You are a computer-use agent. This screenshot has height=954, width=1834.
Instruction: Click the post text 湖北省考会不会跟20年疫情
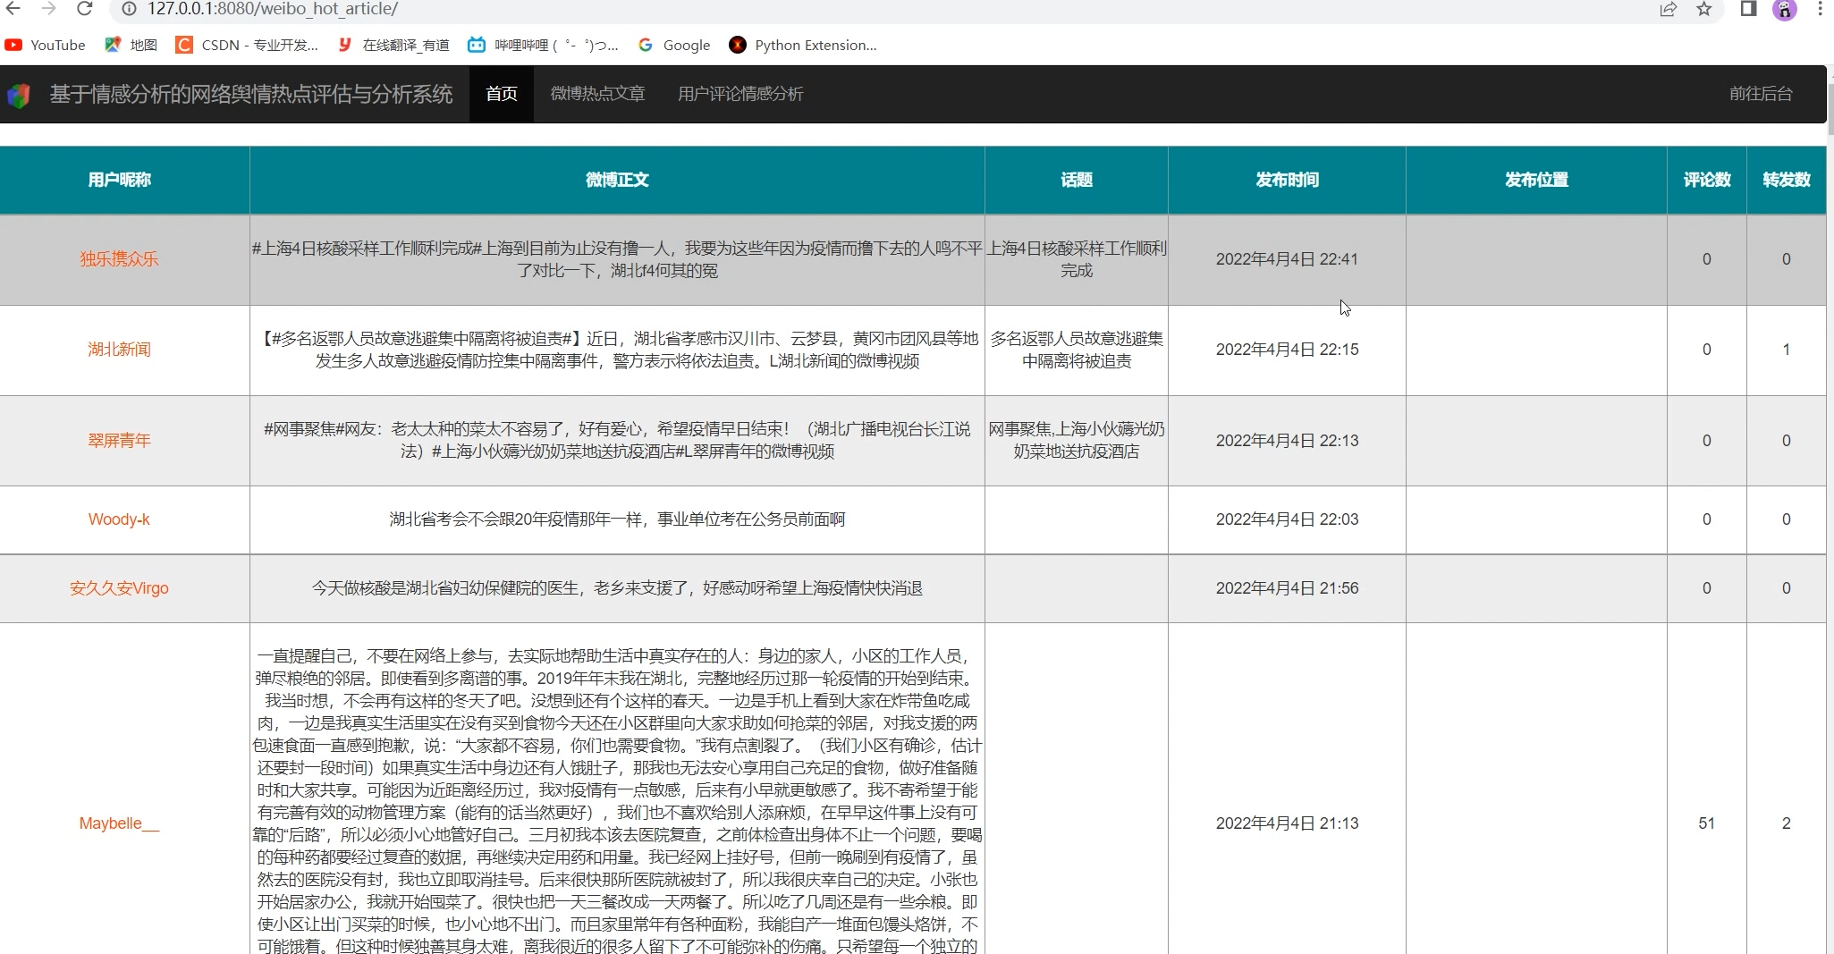point(617,519)
